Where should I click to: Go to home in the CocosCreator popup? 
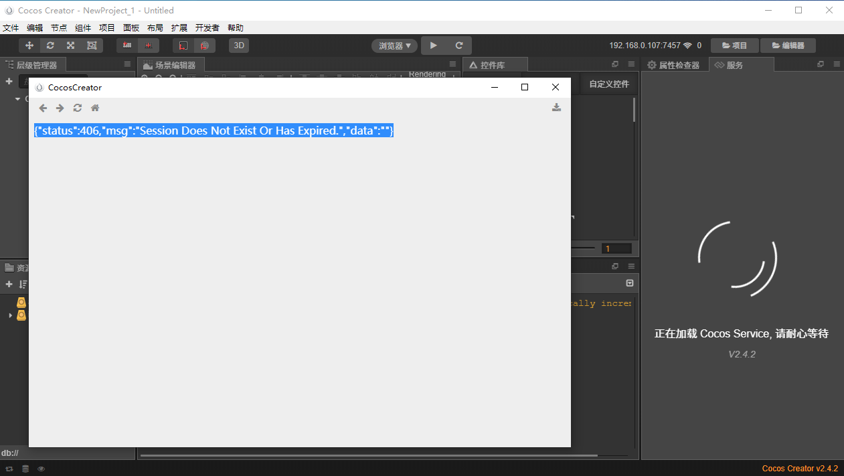[x=95, y=108]
